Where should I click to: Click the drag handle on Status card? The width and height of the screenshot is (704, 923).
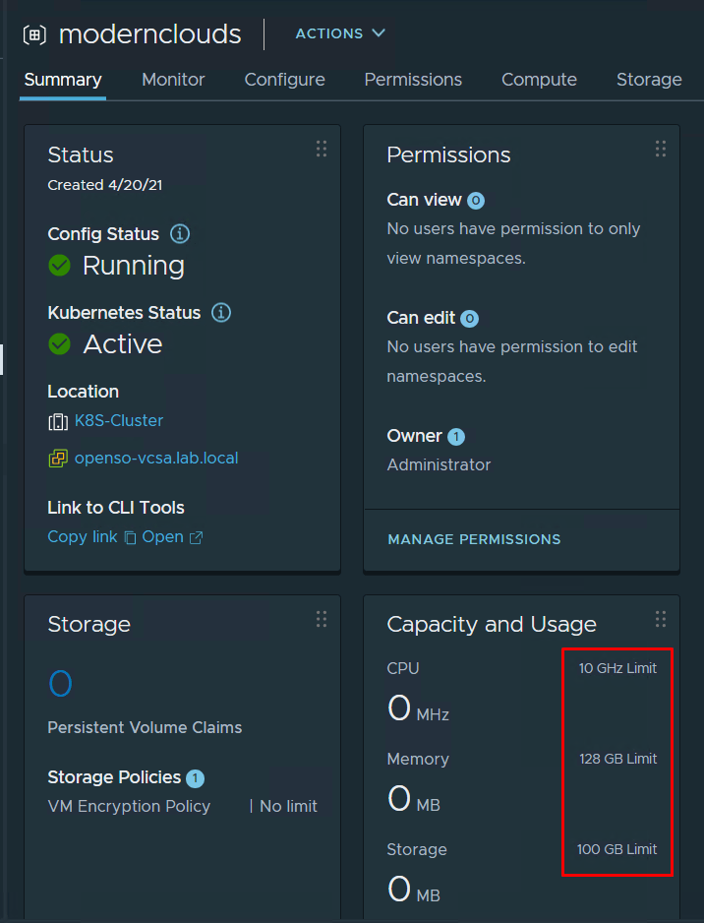321,149
